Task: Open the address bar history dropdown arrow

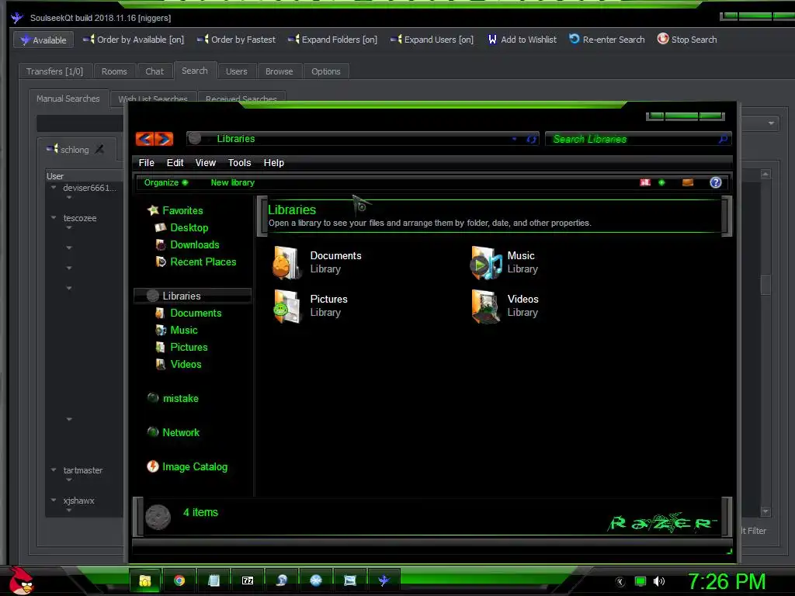Action: coord(514,139)
